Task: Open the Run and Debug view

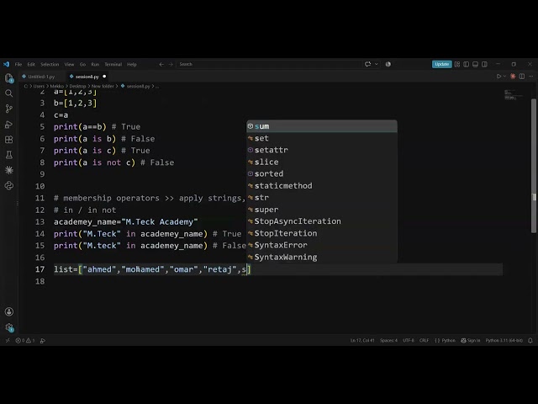Action: point(9,124)
